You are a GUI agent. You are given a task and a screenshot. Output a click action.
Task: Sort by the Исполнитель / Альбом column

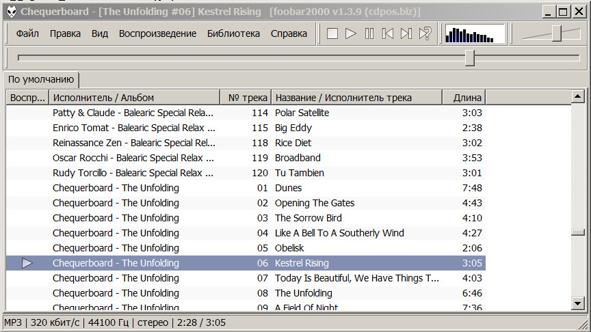click(134, 98)
